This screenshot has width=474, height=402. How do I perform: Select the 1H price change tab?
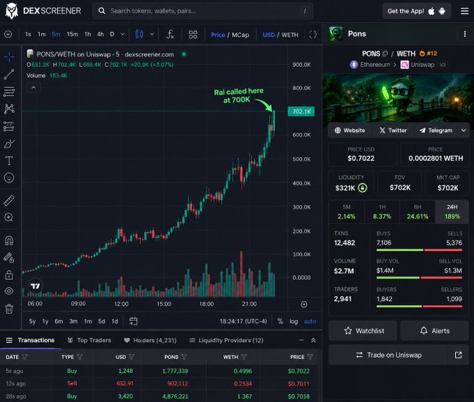click(x=382, y=212)
